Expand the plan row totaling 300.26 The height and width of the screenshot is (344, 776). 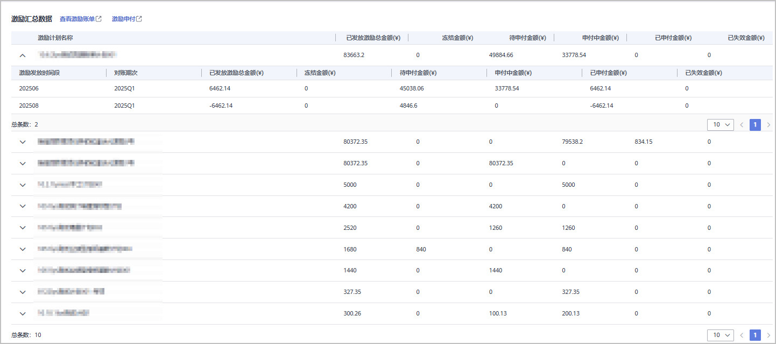point(23,314)
